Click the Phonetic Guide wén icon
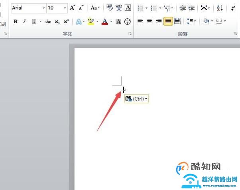Image resolution: width=240 pixels, height=190 pixels. pyautogui.click(x=119, y=8)
